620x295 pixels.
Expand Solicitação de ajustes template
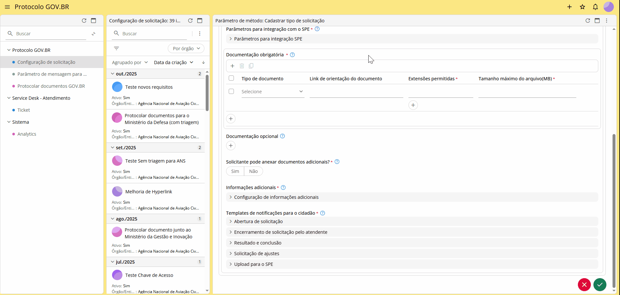[412, 254]
